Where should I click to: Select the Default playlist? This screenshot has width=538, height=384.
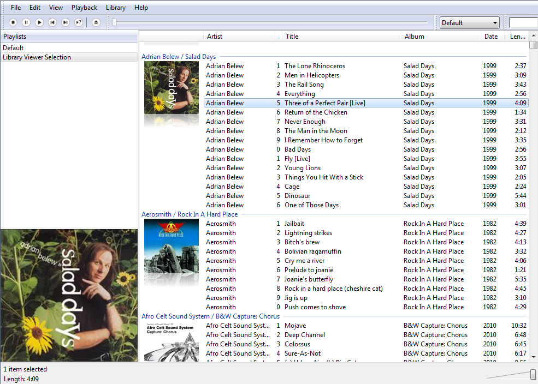point(13,48)
